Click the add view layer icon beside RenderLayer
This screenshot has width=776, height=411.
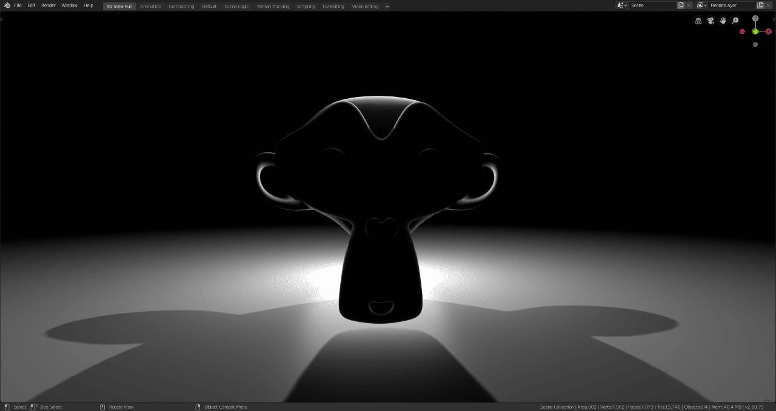(761, 5)
